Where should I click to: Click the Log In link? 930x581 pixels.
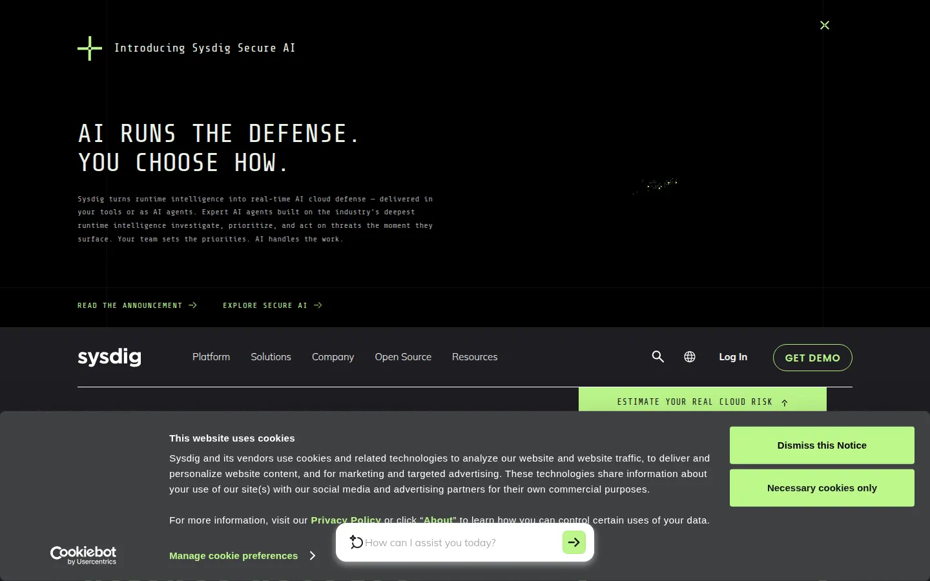click(733, 357)
